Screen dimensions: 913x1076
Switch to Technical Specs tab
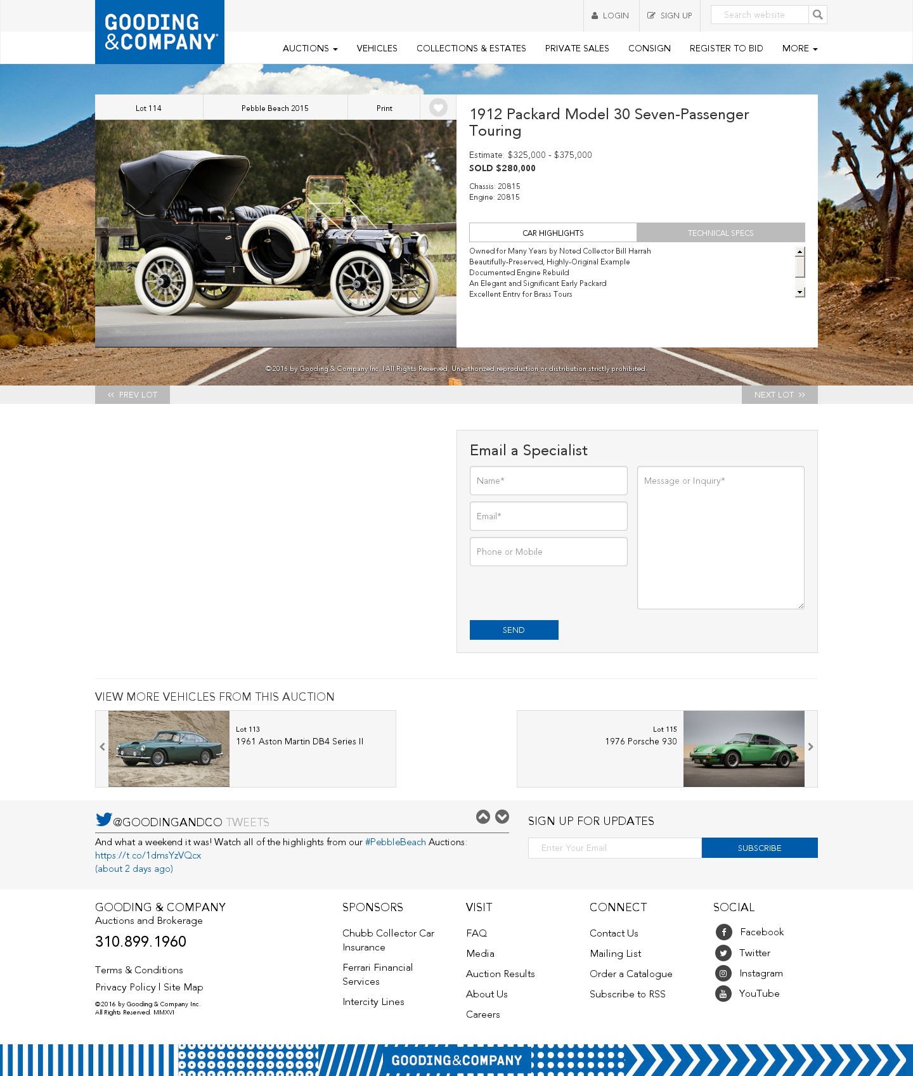pyautogui.click(x=721, y=233)
